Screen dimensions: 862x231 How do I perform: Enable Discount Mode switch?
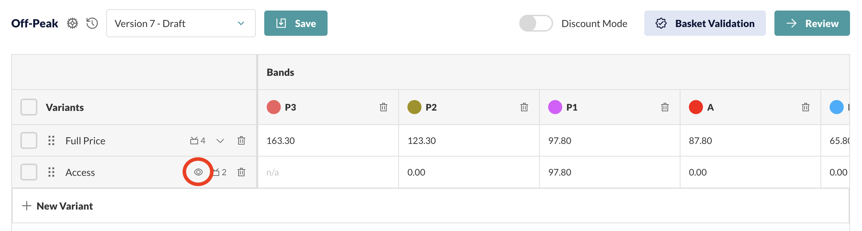[x=536, y=23]
